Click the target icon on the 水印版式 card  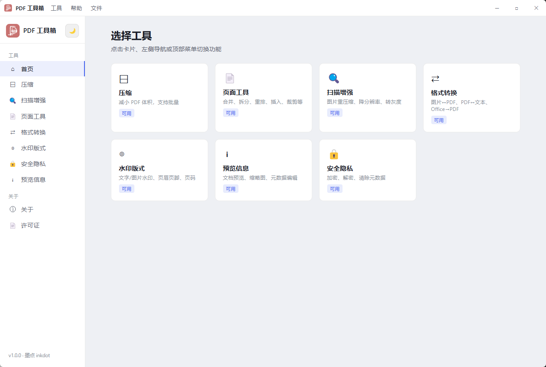click(122, 154)
